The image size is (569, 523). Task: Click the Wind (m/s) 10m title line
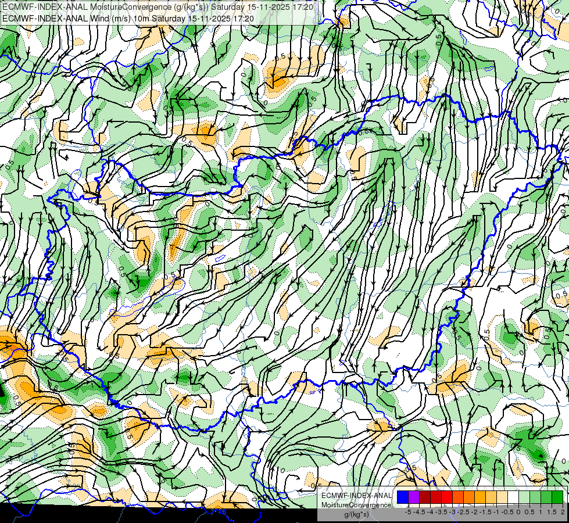tap(128, 18)
